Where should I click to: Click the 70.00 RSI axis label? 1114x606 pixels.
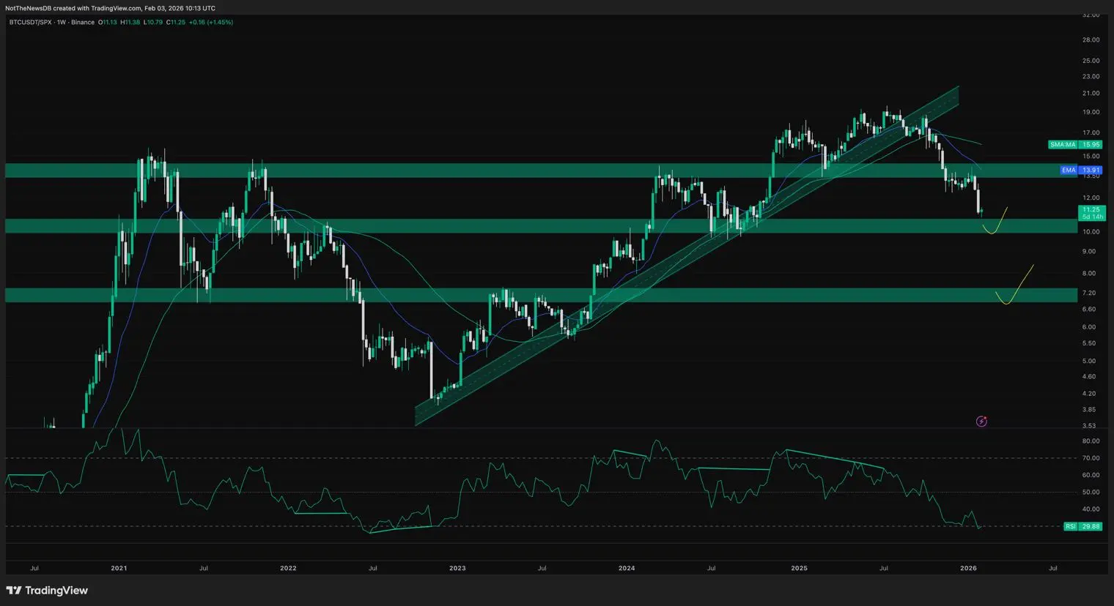click(1091, 458)
